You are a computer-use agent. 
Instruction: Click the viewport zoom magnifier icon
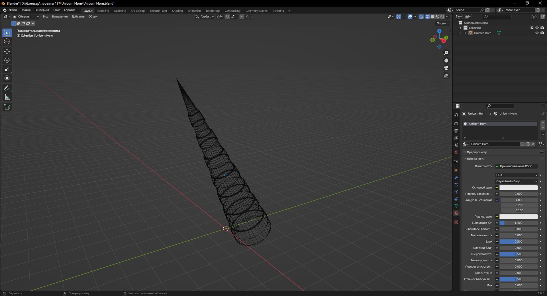[x=446, y=53]
